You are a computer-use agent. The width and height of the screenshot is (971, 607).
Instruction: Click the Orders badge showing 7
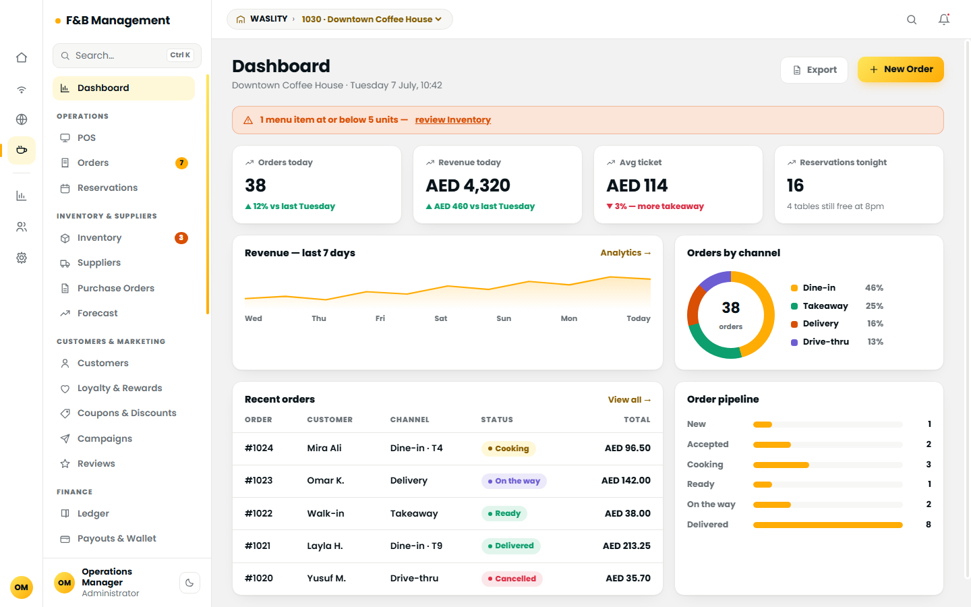point(181,163)
